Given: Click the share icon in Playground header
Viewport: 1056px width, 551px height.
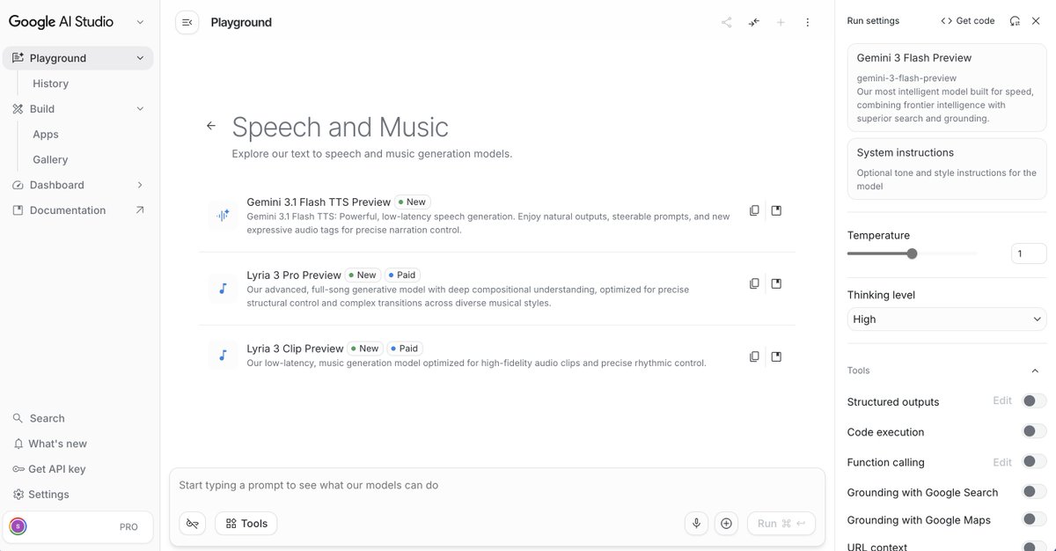Looking at the screenshot, I should tap(726, 22).
